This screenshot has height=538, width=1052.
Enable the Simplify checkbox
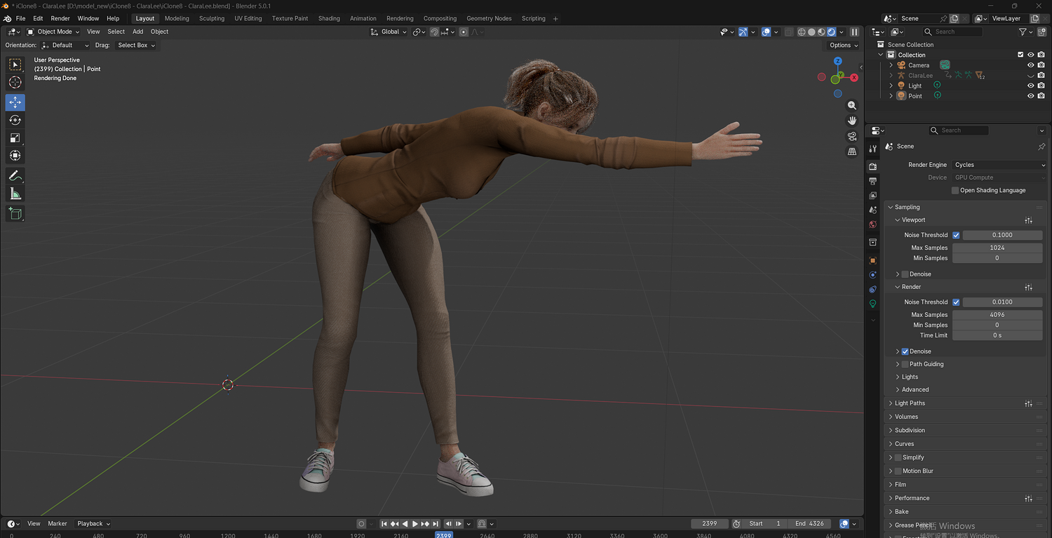tap(898, 457)
